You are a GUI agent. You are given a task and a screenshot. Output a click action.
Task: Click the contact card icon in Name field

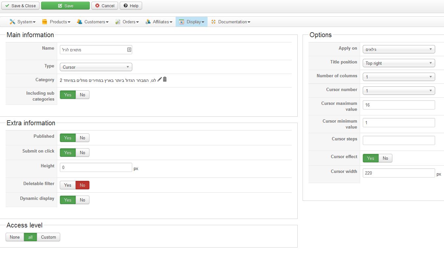point(129,50)
